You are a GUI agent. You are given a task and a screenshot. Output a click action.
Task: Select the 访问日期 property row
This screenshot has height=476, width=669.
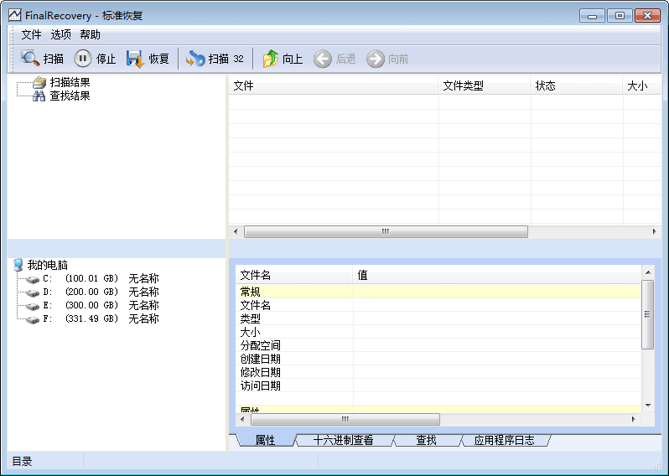tap(438, 385)
